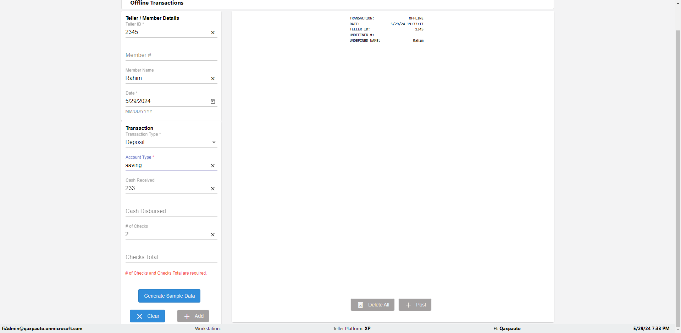Click the Post button

(x=415, y=305)
